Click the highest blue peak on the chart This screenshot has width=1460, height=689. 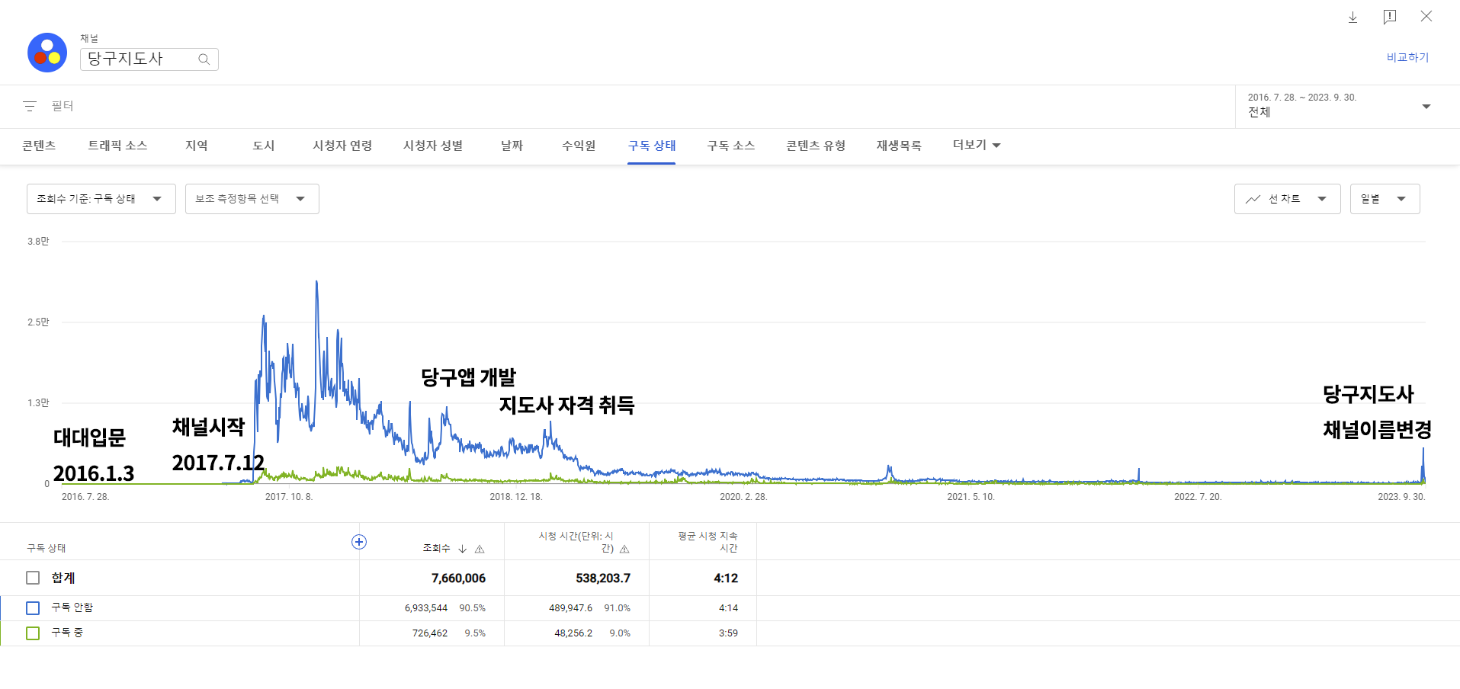click(x=316, y=283)
